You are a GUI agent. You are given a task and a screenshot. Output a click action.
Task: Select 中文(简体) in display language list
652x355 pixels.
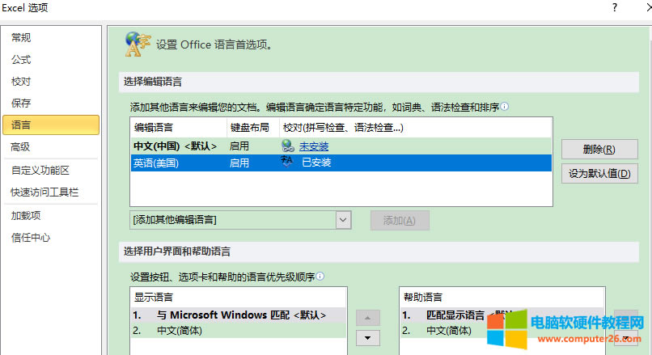(239, 331)
